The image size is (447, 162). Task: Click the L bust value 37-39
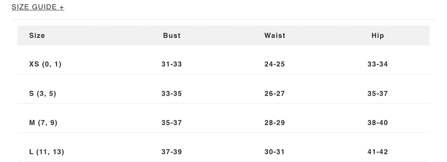(x=172, y=152)
